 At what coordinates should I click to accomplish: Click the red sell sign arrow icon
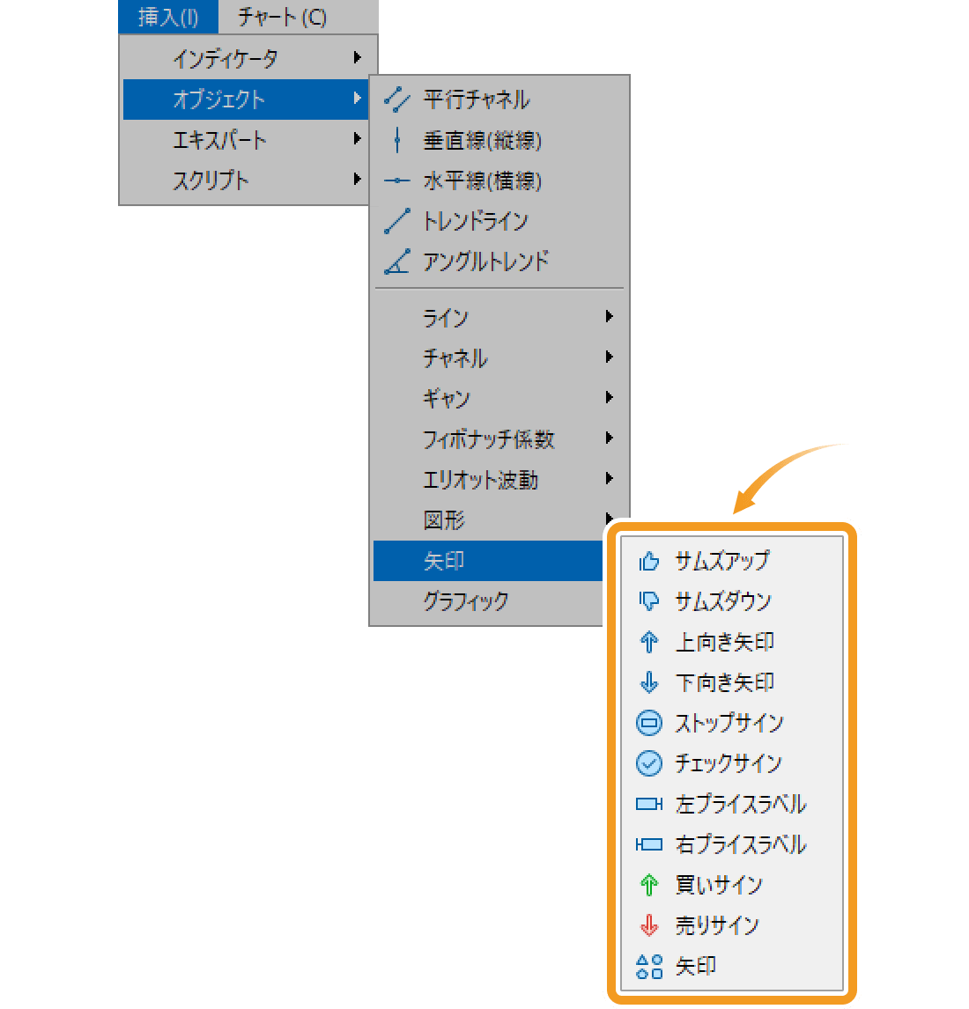click(x=649, y=925)
